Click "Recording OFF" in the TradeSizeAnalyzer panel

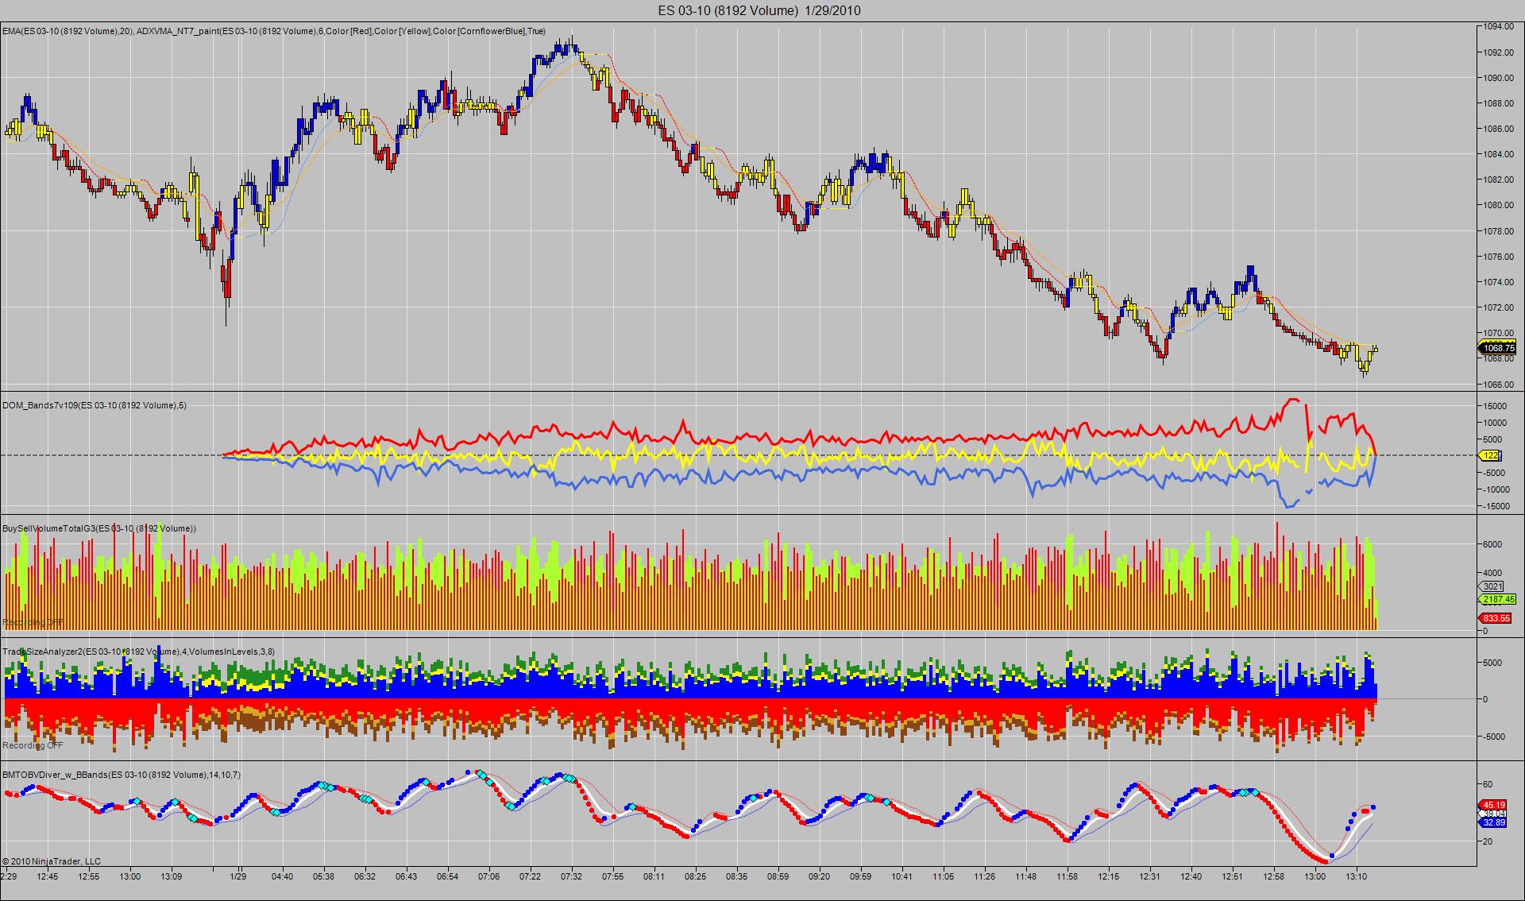tap(33, 745)
